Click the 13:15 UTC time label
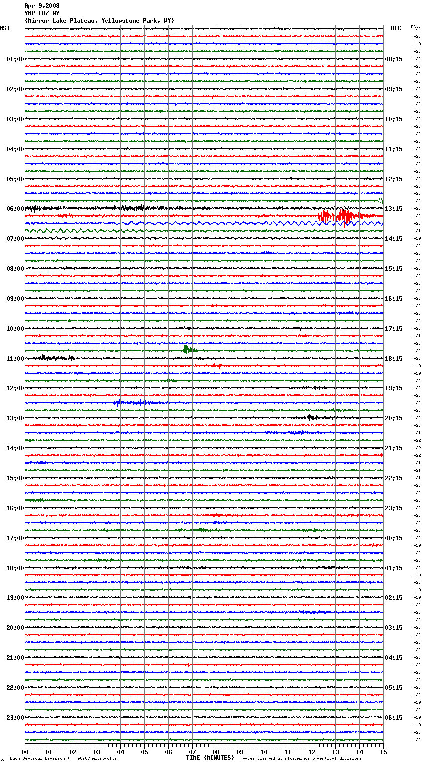423x765 pixels. click(x=394, y=209)
